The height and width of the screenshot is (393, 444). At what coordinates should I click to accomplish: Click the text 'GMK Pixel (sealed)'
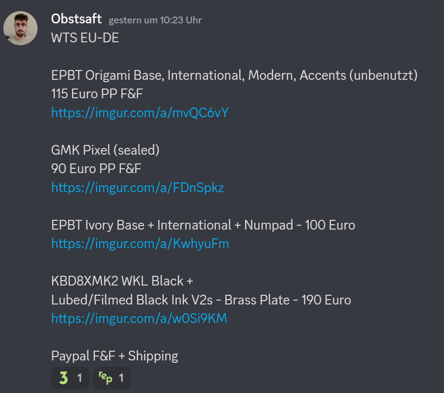[x=105, y=150]
